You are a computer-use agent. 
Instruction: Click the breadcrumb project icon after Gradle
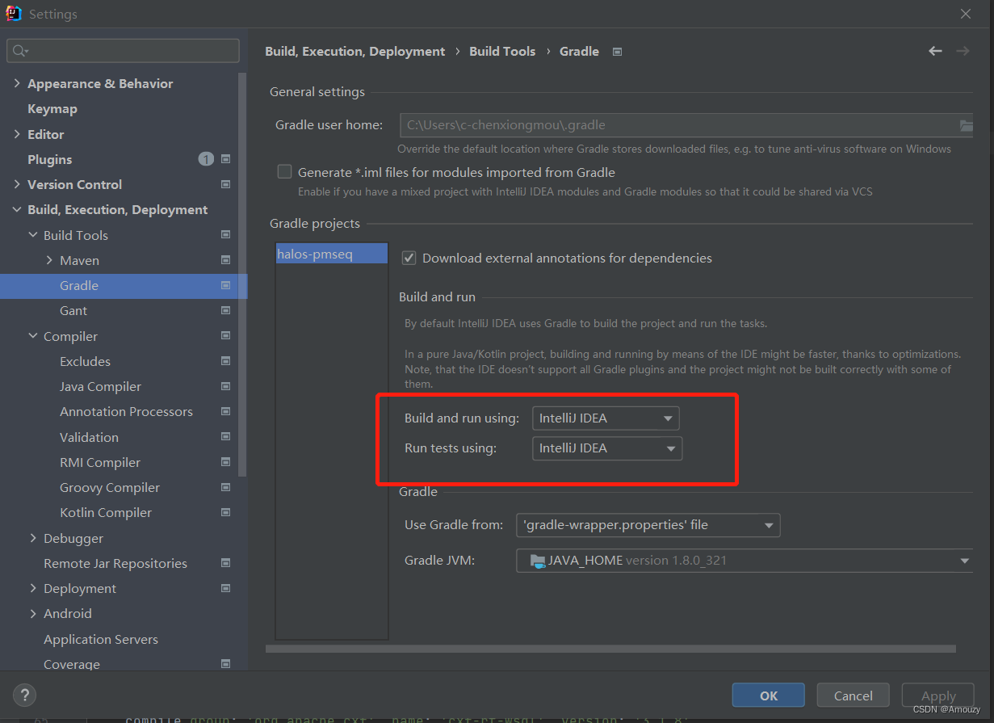point(618,52)
